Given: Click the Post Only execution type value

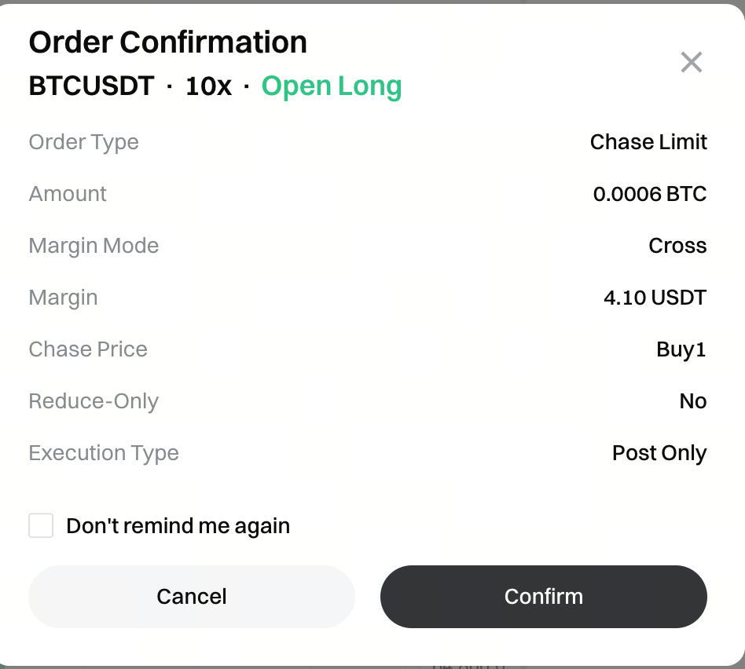Looking at the screenshot, I should click(659, 453).
